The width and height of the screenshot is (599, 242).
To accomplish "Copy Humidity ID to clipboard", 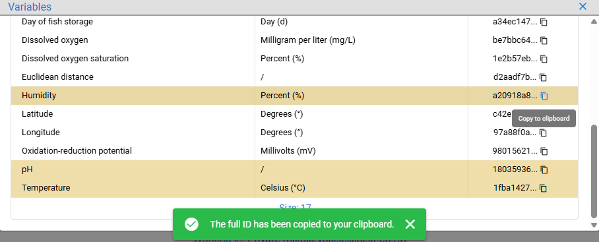I will point(544,96).
